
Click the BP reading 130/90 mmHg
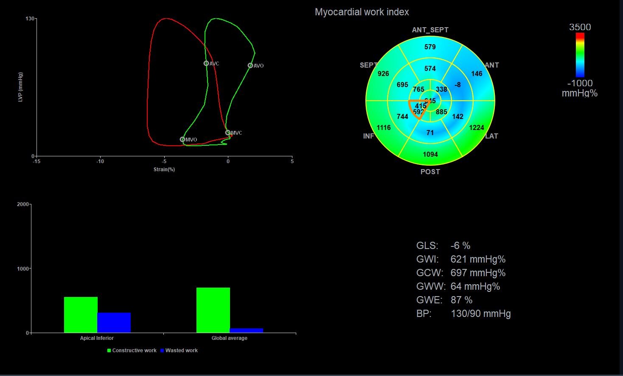480,314
